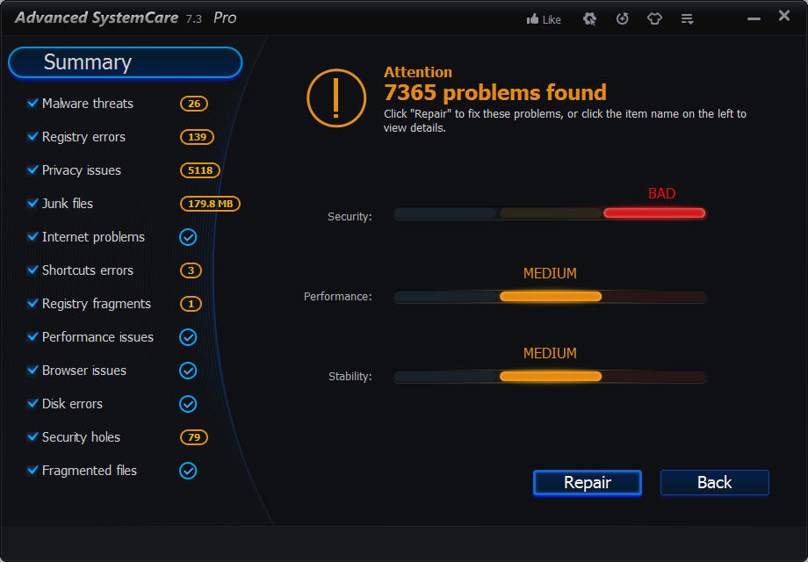Click the '7365 problems found' text
This screenshot has width=808, height=562.
[x=495, y=93]
